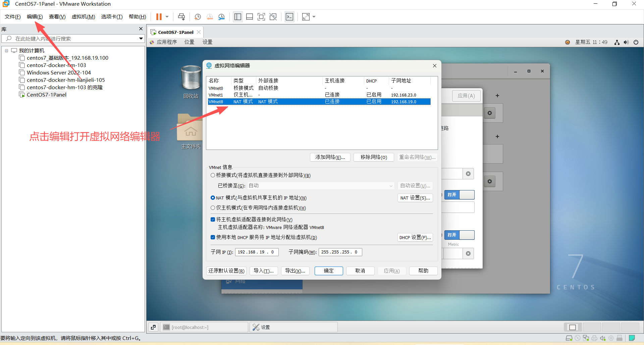Expand the stretch display dropdown arrow
The image size is (644, 345).
click(x=314, y=17)
